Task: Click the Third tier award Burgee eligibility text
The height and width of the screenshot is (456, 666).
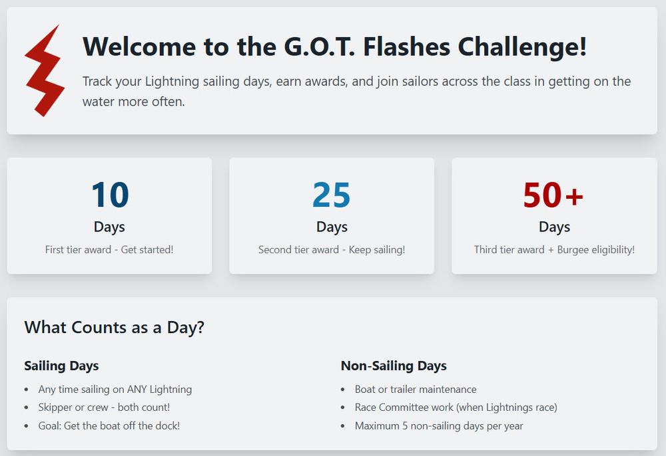Action: point(554,250)
